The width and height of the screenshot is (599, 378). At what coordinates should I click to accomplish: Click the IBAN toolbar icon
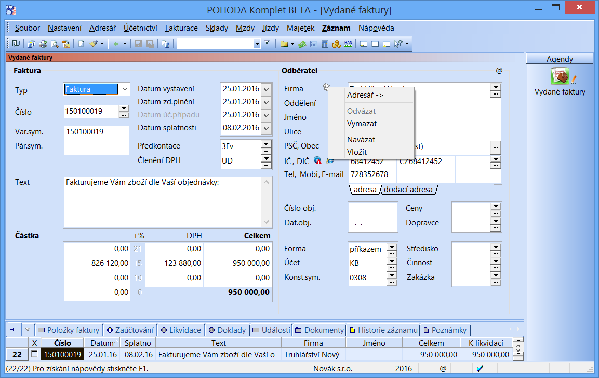point(348,44)
